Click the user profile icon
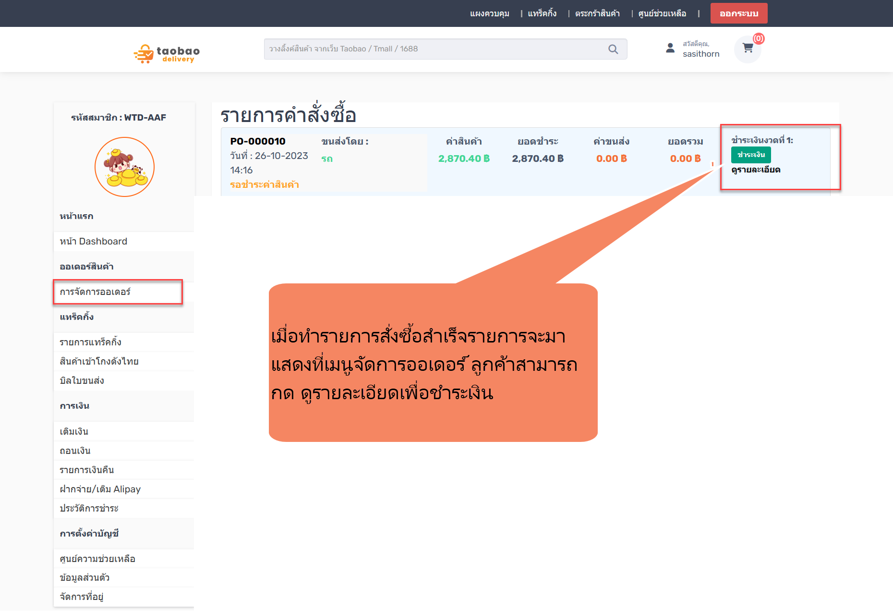 click(670, 48)
